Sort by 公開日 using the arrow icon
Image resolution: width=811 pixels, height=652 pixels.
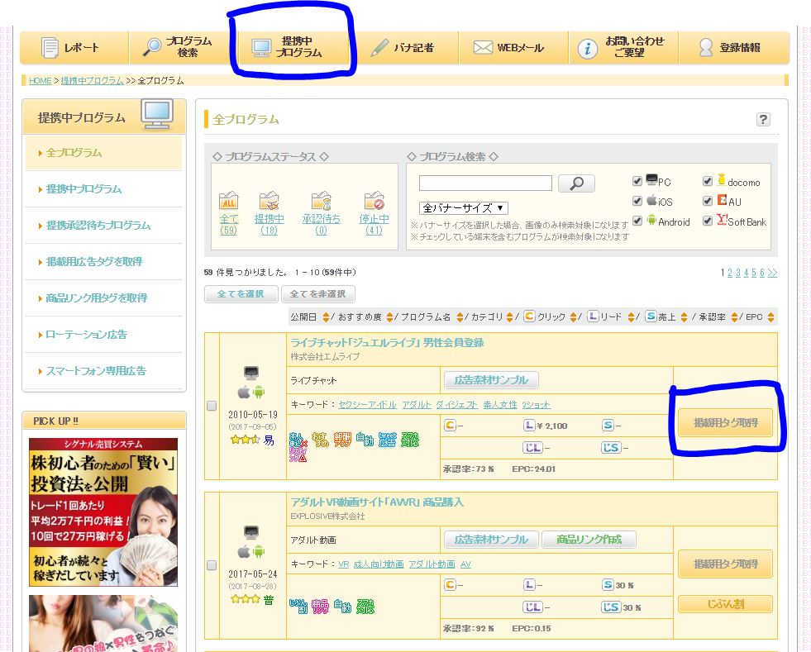coord(327,317)
